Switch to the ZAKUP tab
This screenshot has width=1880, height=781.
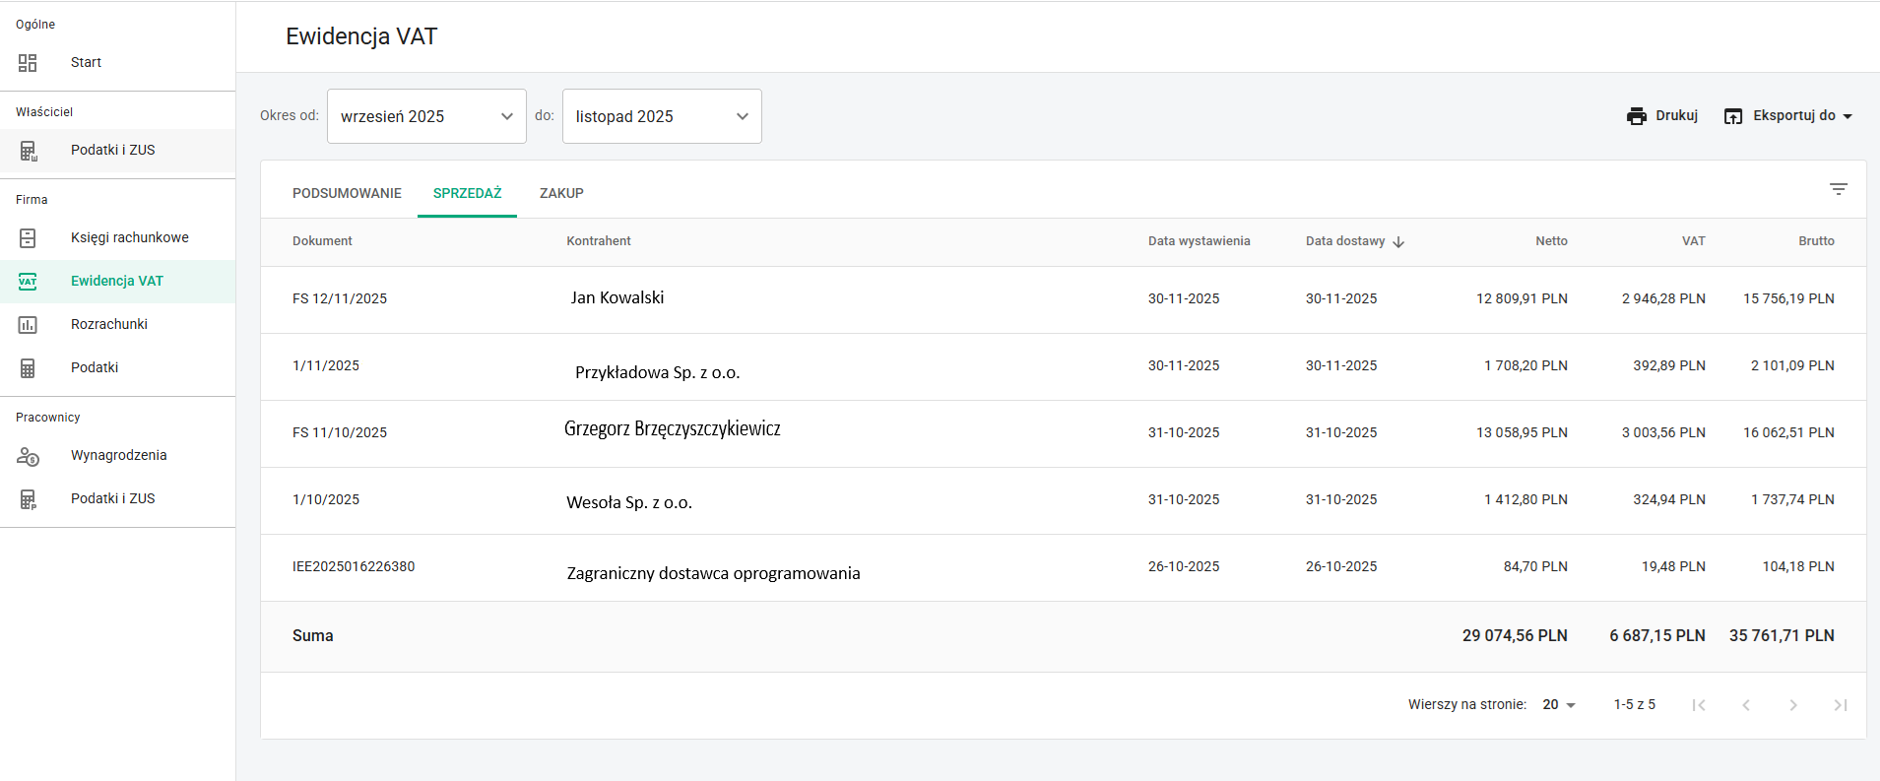(x=561, y=193)
